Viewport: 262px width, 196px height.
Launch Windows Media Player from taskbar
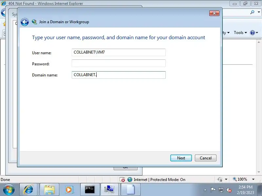tap(69, 189)
